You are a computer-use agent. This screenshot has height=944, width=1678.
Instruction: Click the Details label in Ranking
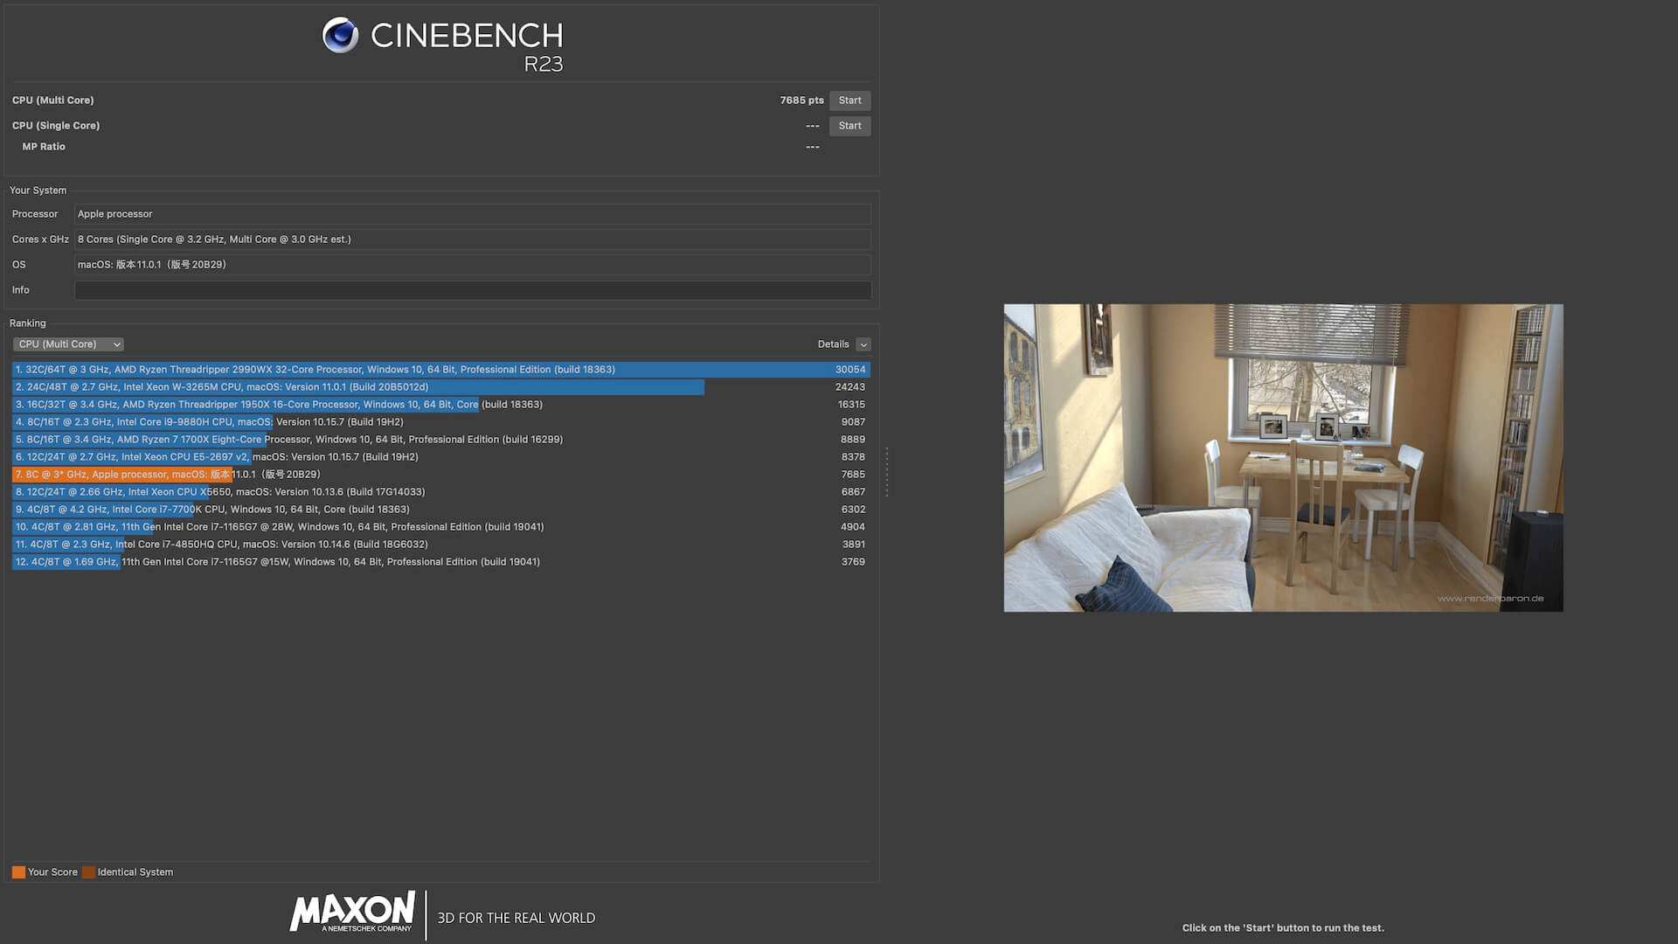(x=833, y=344)
